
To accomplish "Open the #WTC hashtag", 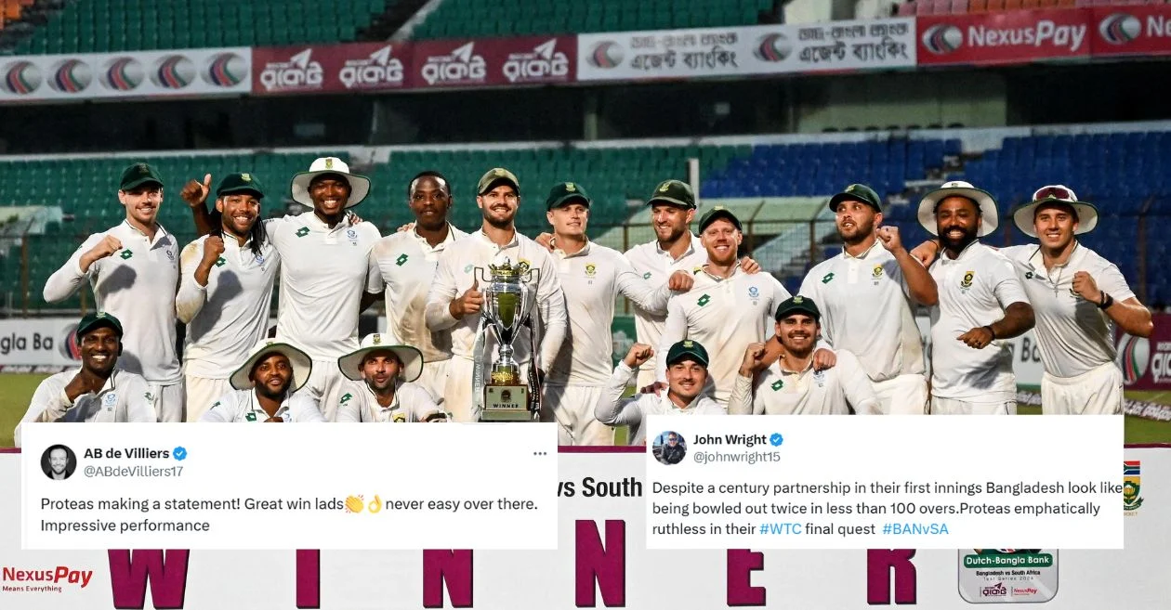I will point(778,528).
